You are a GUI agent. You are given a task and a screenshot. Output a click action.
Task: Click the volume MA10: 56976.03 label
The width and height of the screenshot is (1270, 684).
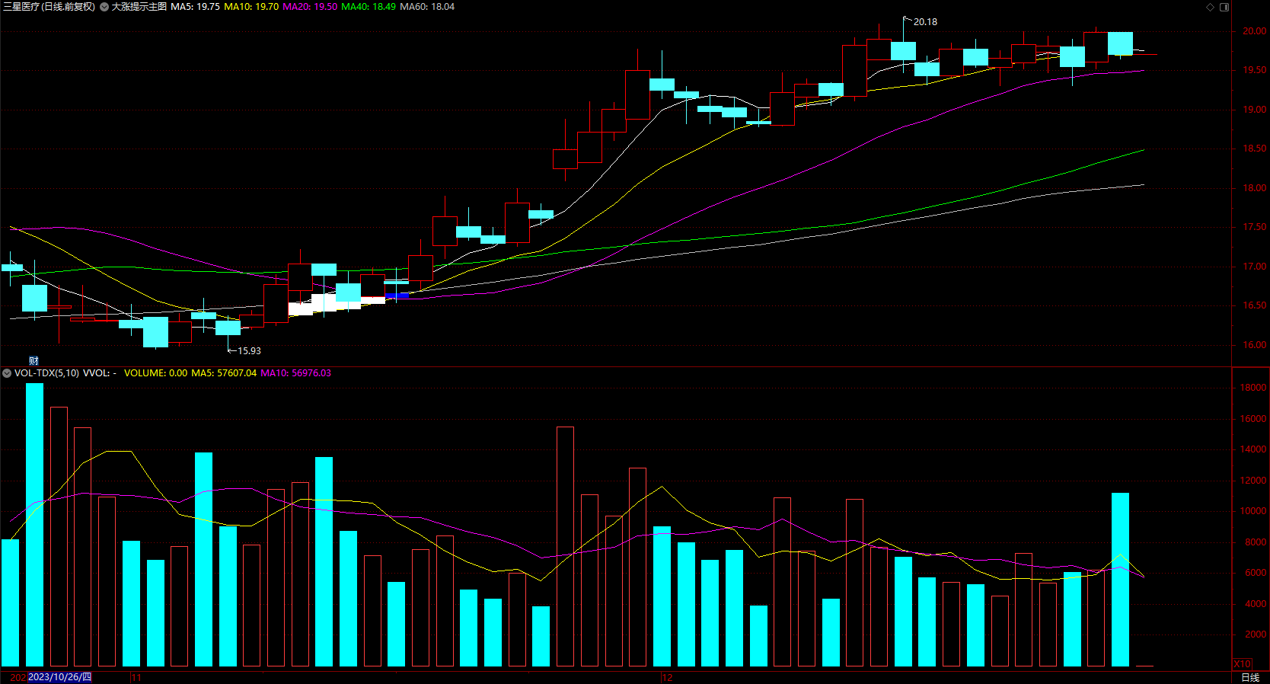(296, 373)
